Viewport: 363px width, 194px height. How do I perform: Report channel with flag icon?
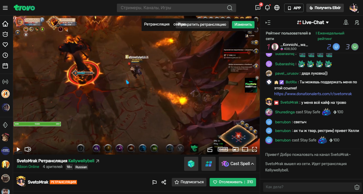pos(154,182)
